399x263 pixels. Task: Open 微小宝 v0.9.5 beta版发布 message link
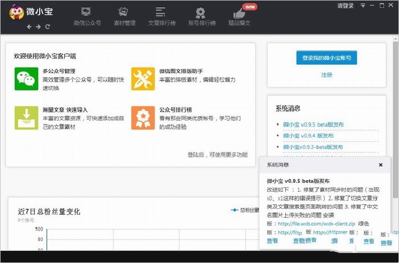(313, 124)
